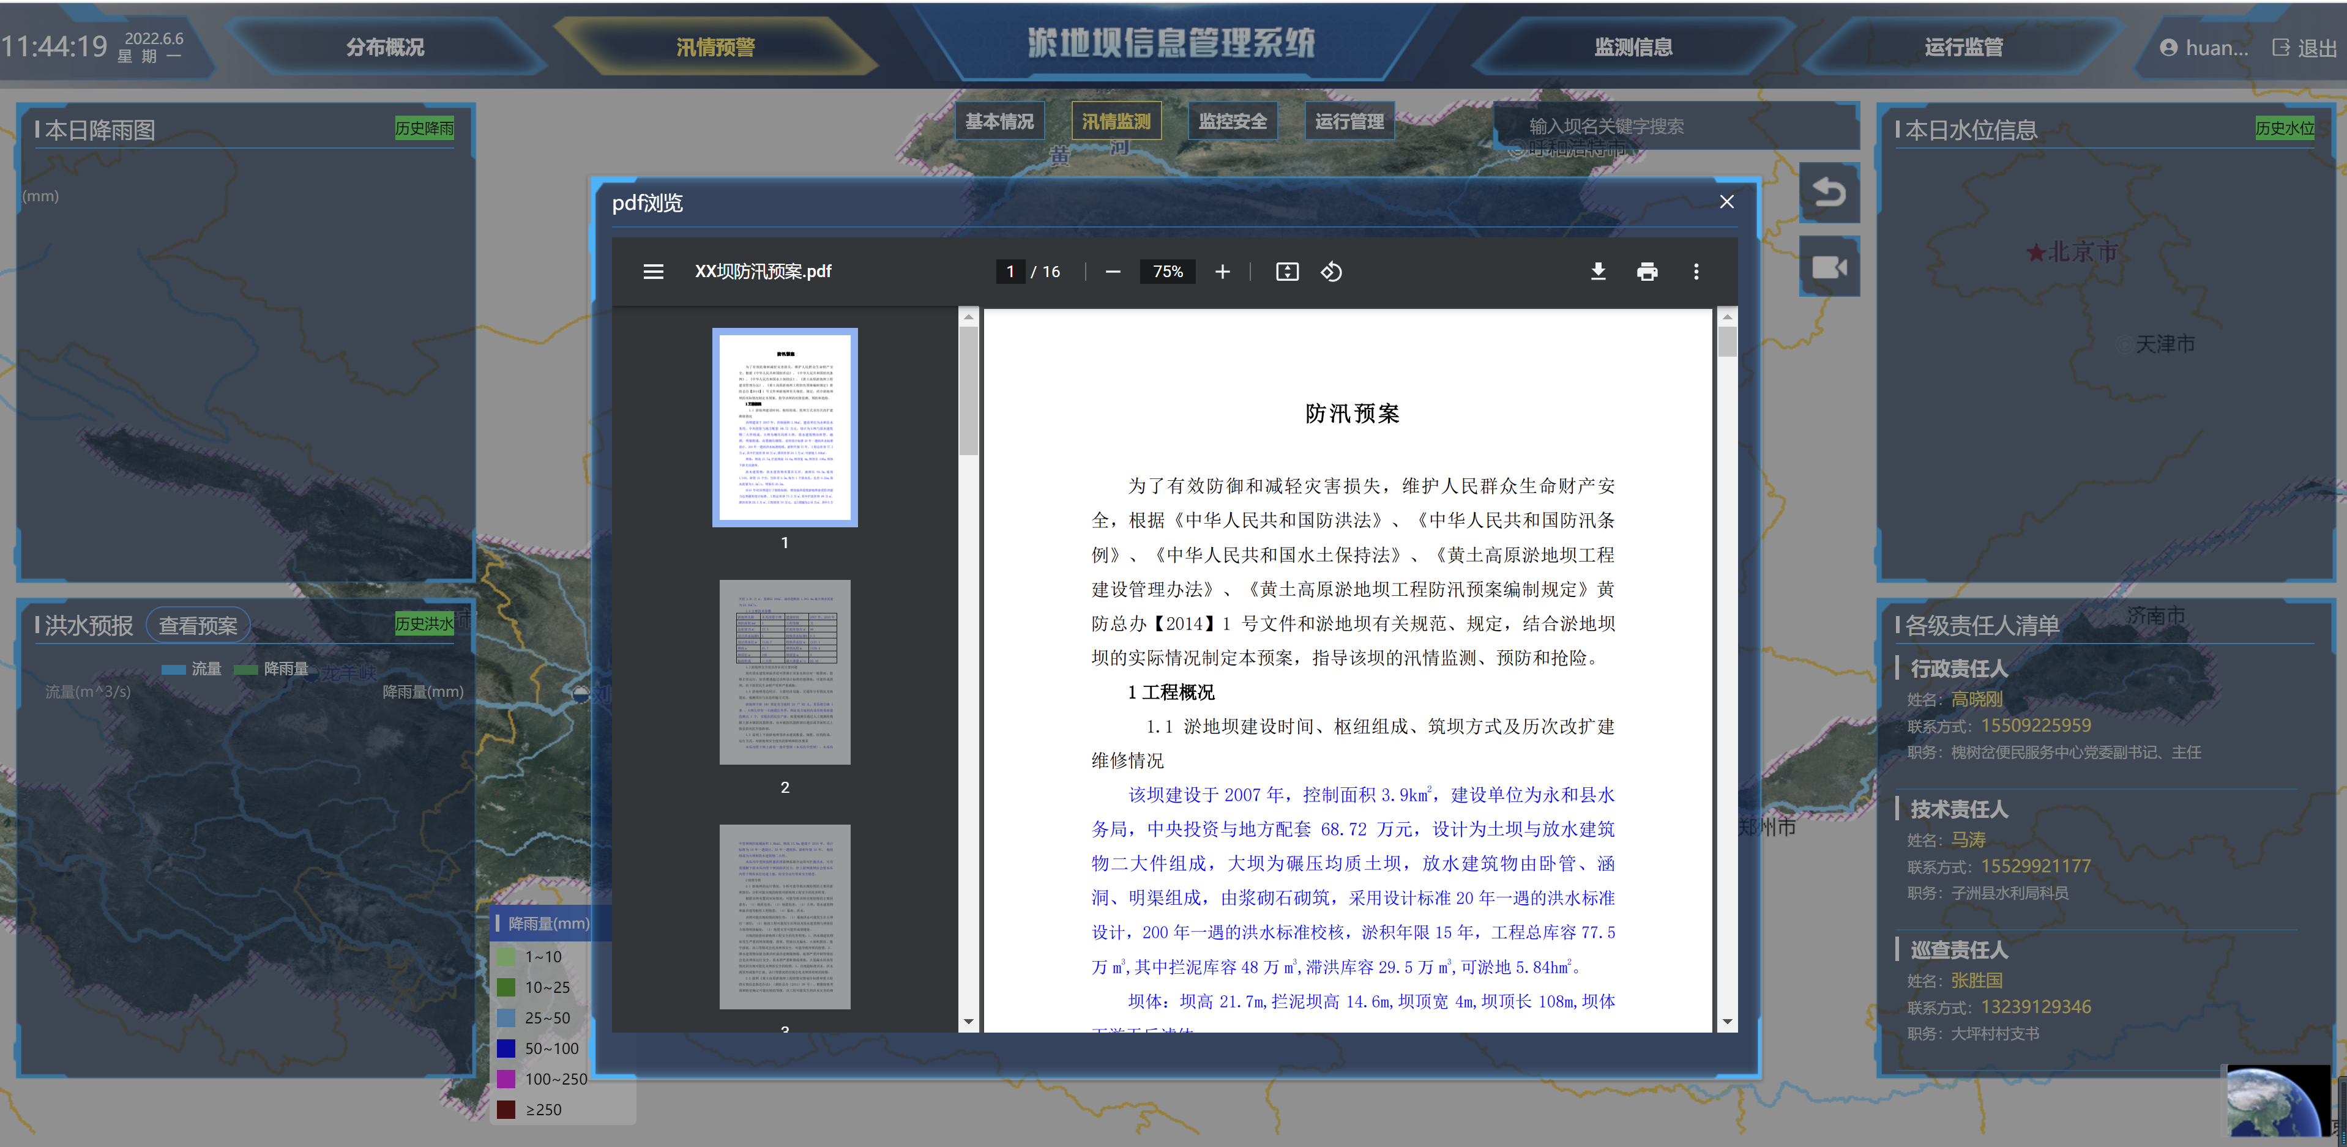The image size is (2347, 1147).
Task: Zoom out the PDF with minus icon
Action: point(1113,272)
